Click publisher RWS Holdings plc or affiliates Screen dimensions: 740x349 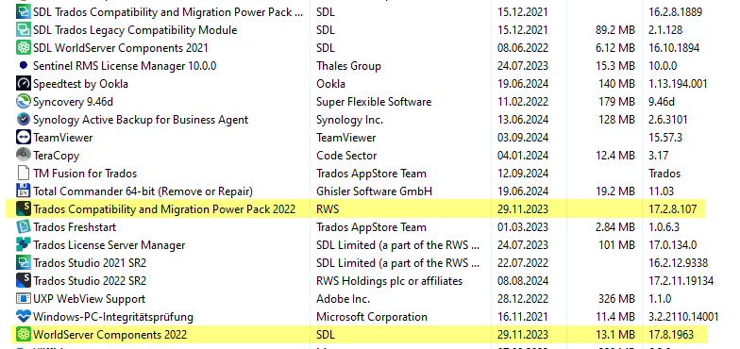click(x=389, y=281)
